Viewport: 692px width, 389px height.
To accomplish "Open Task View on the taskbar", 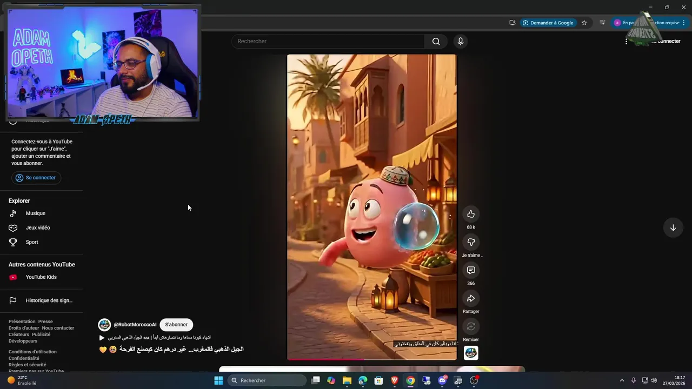I will (x=316, y=380).
